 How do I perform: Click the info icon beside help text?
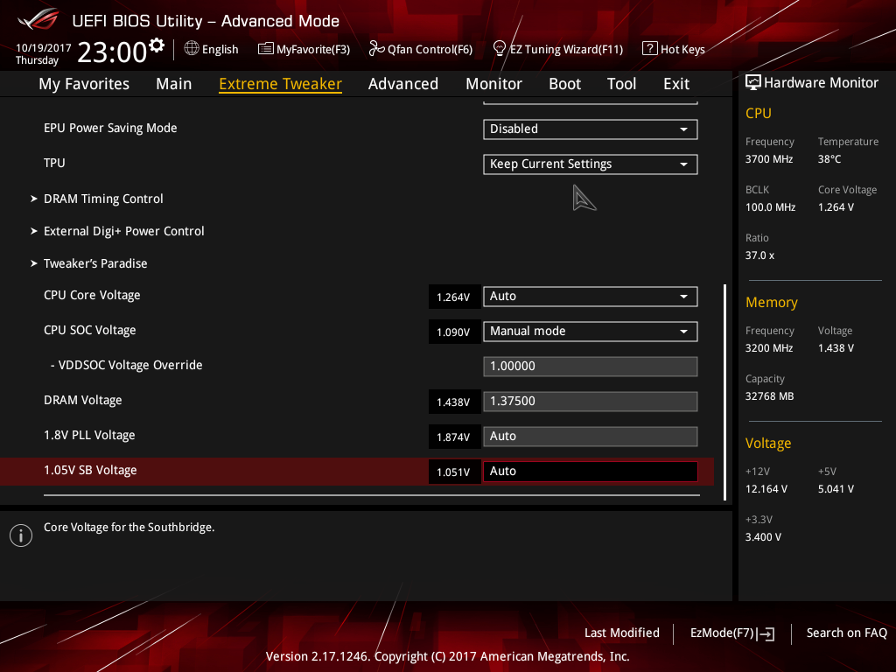pos(21,535)
